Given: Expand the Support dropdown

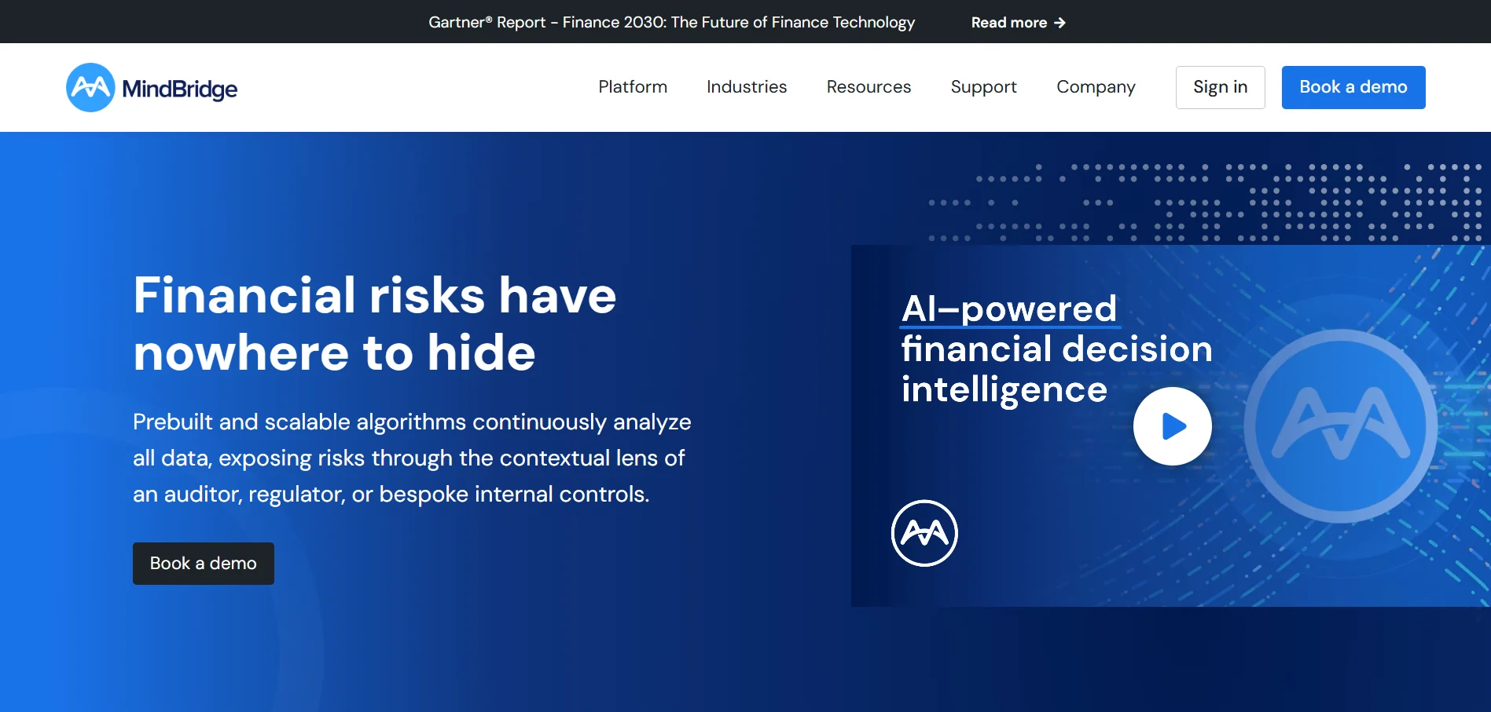Looking at the screenshot, I should (983, 87).
